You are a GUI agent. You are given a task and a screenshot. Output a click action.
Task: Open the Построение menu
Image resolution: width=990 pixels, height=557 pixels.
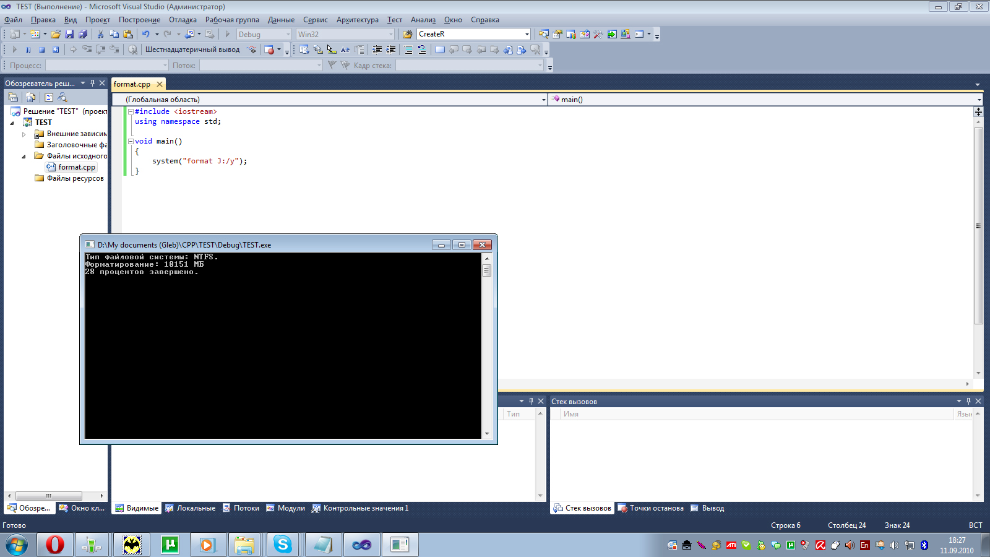(x=139, y=20)
